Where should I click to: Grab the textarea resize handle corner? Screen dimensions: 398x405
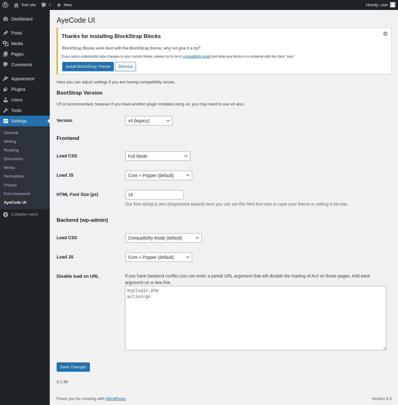tap(384, 348)
